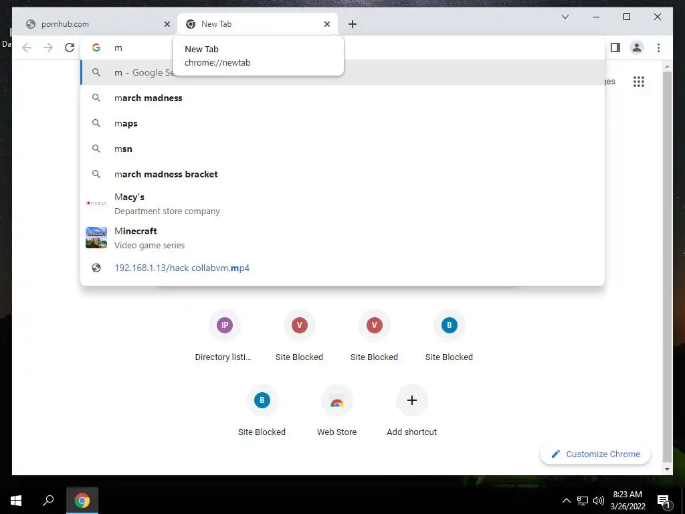The image size is (685, 514).
Task: Open the 192.168.1.13/hack collabvm.mp4 link
Action: click(342, 268)
